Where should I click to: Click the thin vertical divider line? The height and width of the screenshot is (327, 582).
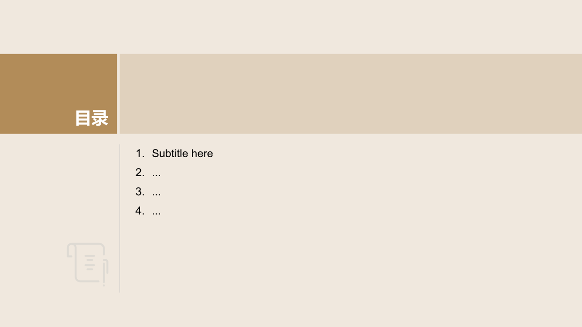(x=120, y=218)
